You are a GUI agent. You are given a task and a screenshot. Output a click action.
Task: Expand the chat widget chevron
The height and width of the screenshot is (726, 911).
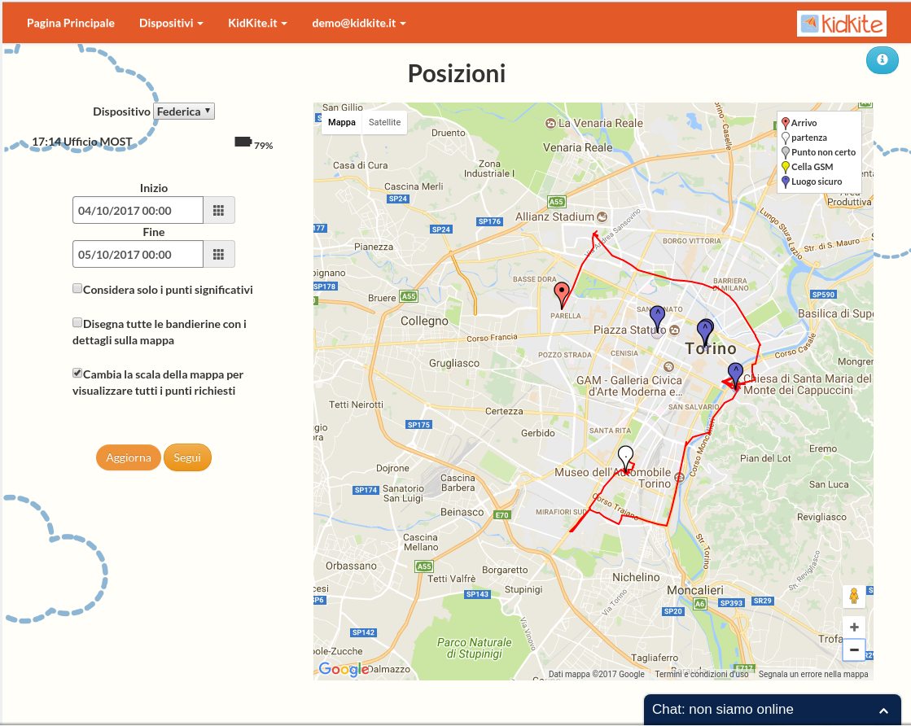coord(883,711)
